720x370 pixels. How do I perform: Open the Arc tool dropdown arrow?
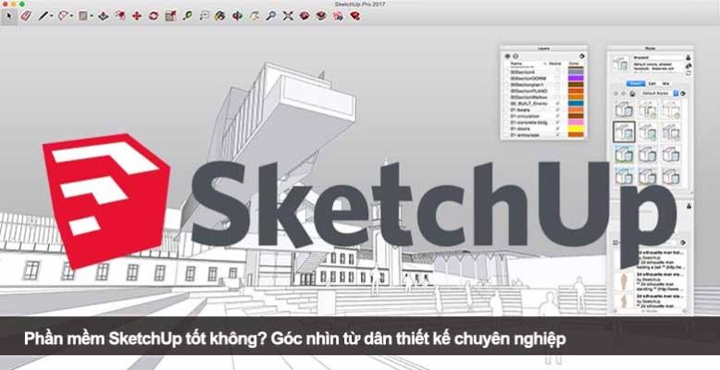[71, 17]
